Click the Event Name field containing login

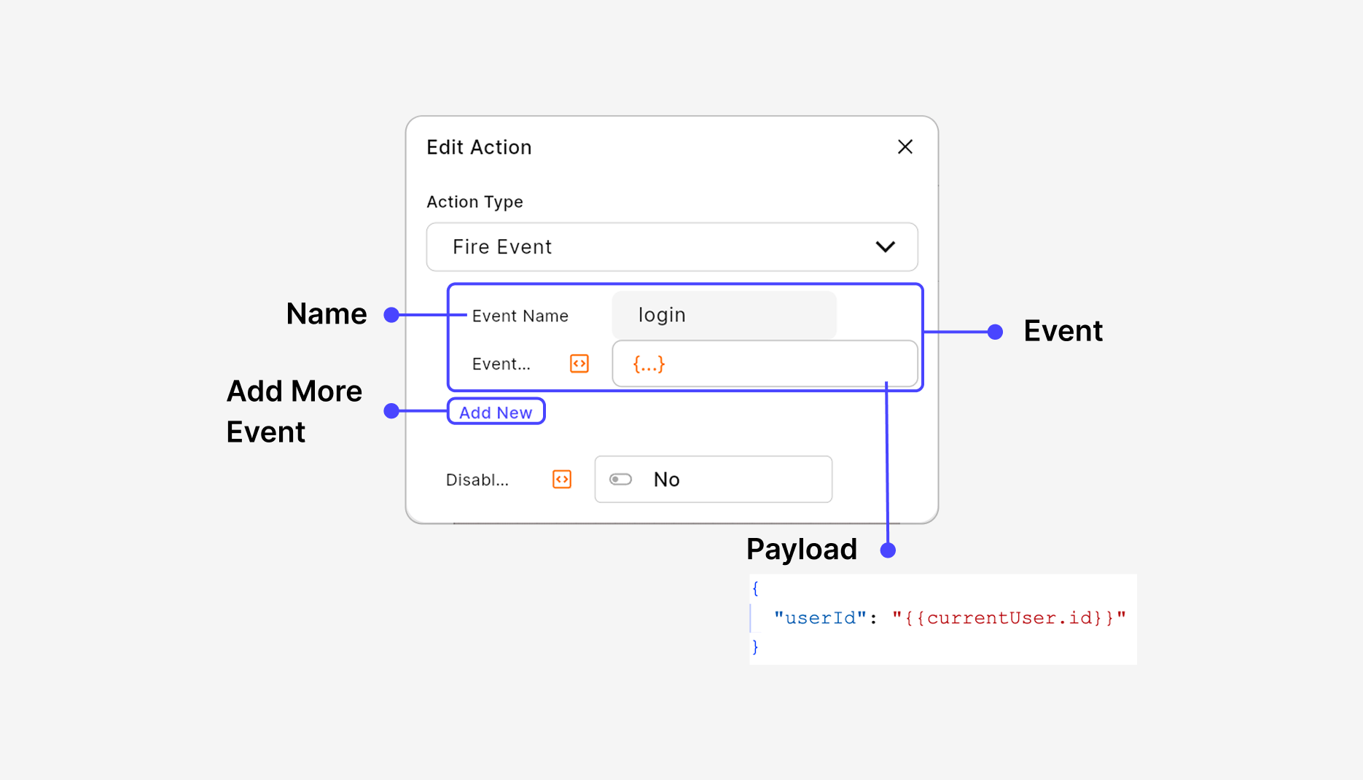click(724, 315)
